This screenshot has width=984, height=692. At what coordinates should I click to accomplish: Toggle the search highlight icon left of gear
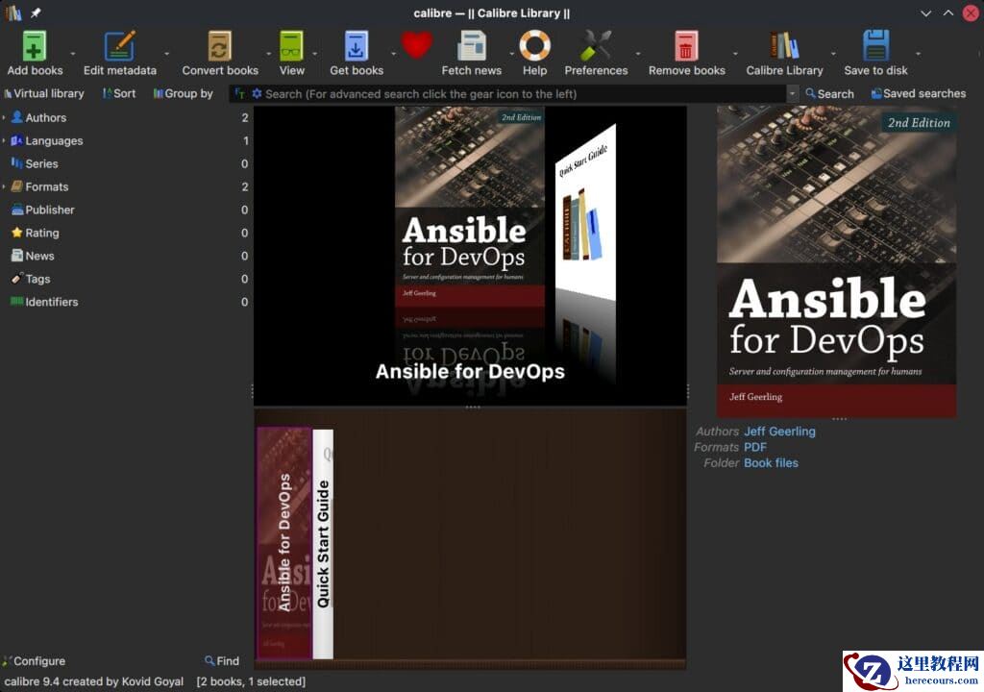239,93
